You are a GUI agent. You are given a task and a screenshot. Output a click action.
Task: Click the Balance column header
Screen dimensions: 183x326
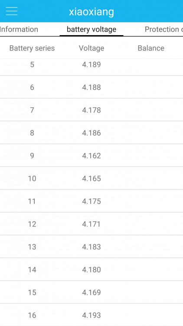(151, 48)
